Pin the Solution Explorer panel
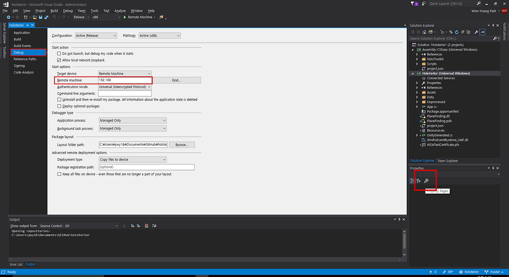Viewport: 509px width, 277px height. tap(493, 25)
